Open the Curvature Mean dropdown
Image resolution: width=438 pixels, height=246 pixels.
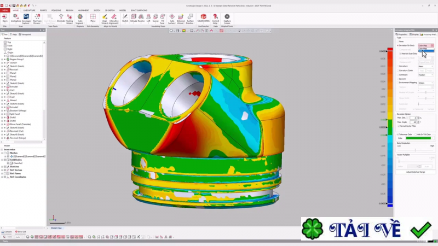(x=426, y=66)
